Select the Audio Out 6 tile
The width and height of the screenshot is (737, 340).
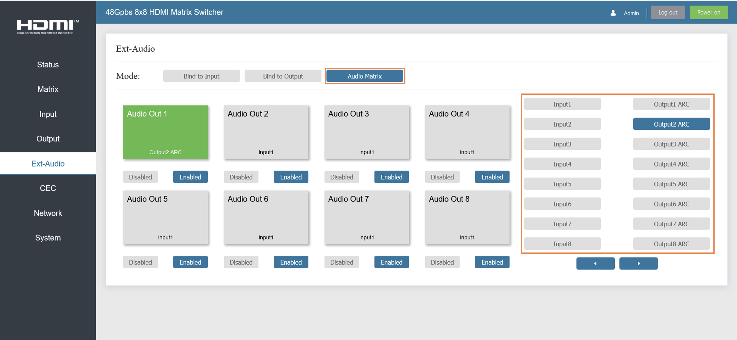click(x=266, y=218)
